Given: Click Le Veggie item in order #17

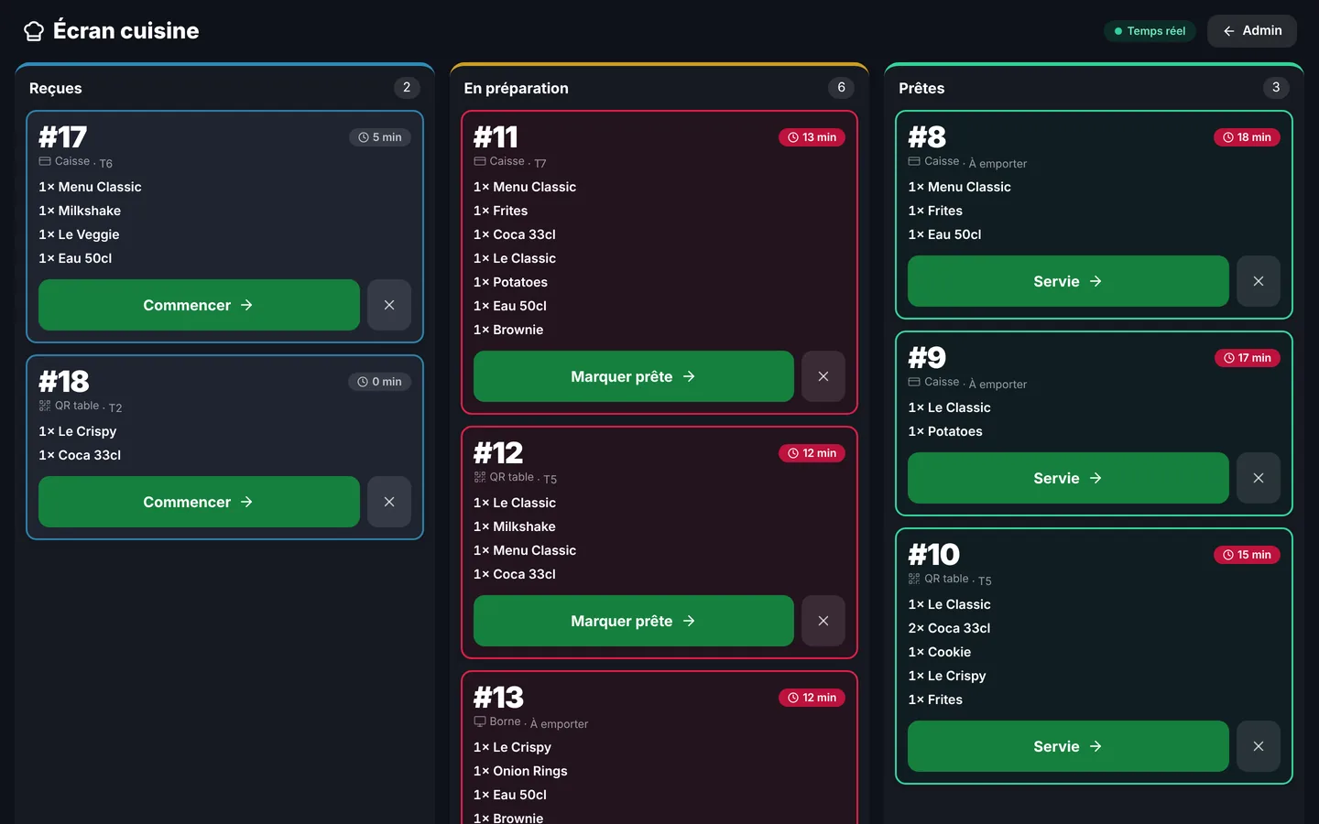Looking at the screenshot, I should pyautogui.click(x=79, y=234).
